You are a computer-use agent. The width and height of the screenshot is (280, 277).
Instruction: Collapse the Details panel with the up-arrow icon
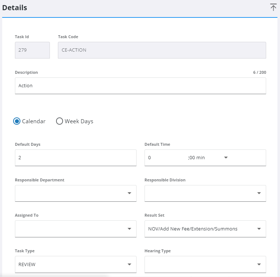(x=273, y=7)
